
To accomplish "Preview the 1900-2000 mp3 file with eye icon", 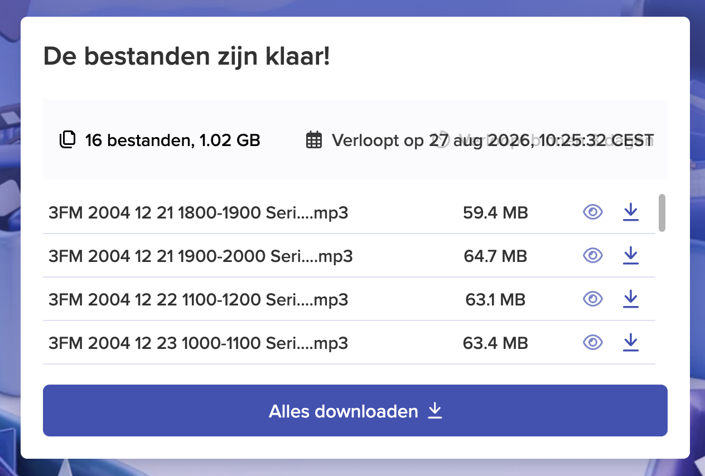I will tap(593, 255).
